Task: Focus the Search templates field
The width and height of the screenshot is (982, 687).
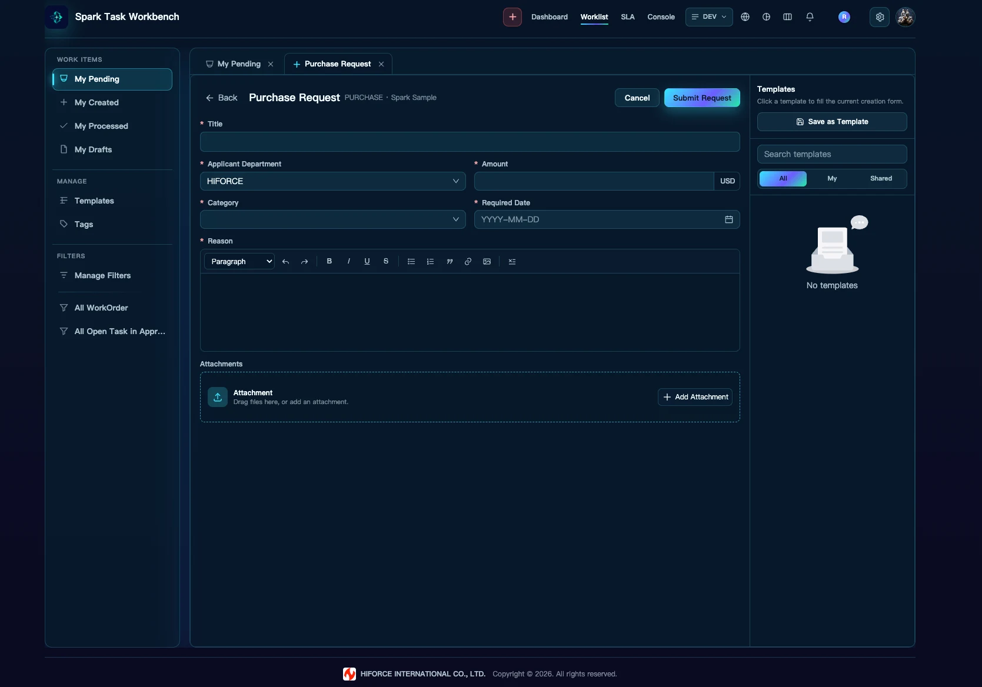Action: [x=831, y=154]
